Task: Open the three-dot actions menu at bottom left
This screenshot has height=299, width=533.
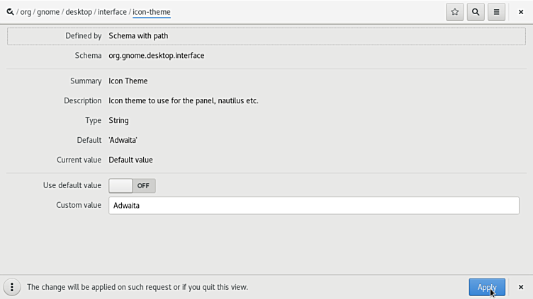Action: 12,287
